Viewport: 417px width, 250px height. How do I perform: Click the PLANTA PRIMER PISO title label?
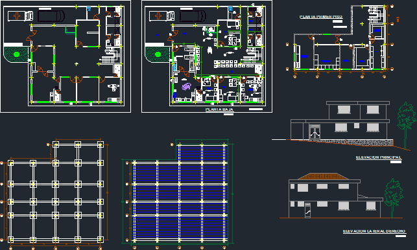[x=321, y=17]
